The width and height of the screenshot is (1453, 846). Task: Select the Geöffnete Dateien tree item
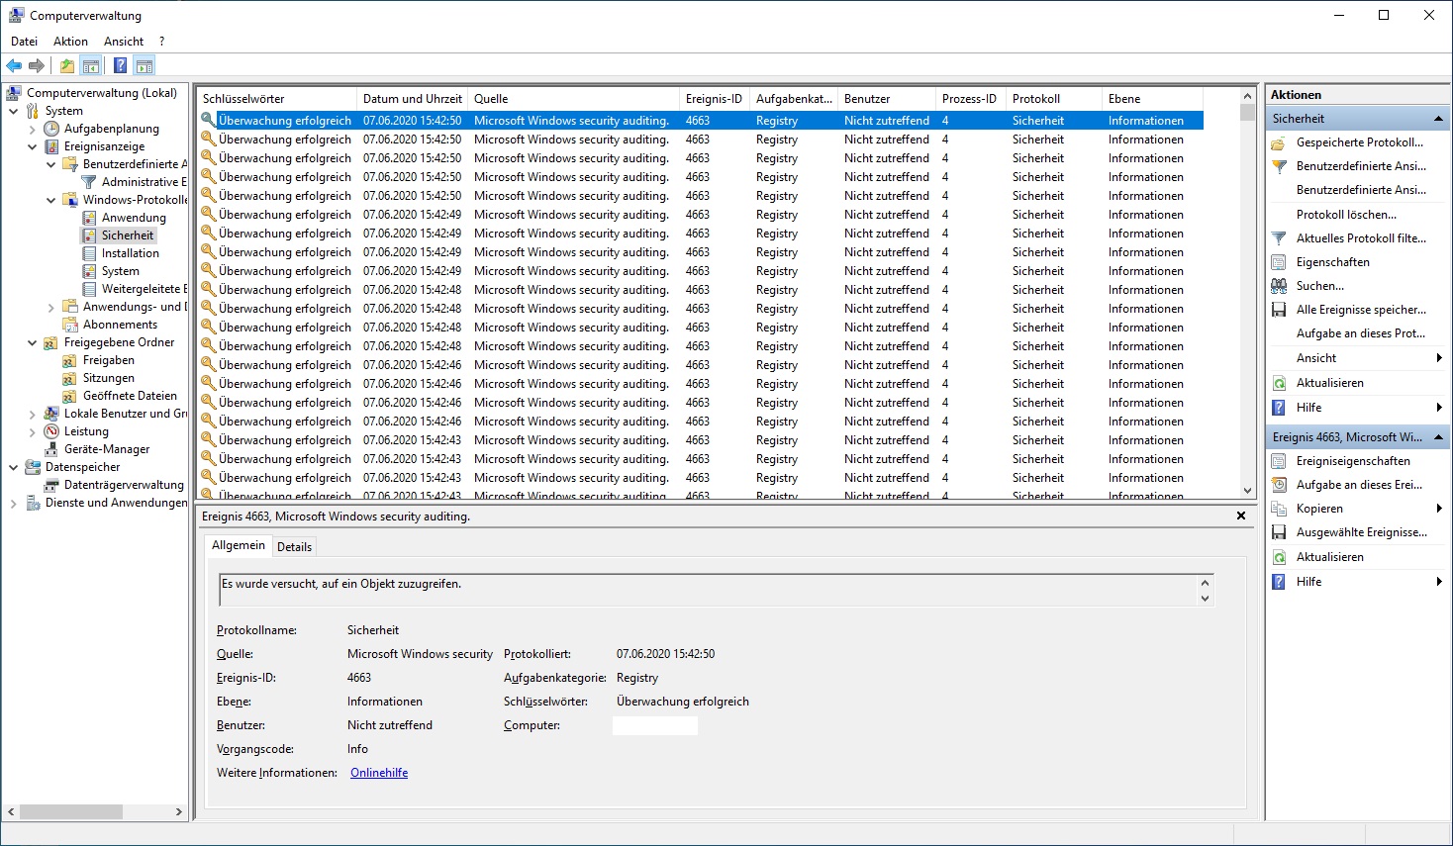click(x=130, y=396)
